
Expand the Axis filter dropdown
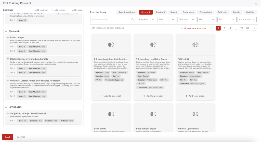pyautogui.click(x=167, y=20)
